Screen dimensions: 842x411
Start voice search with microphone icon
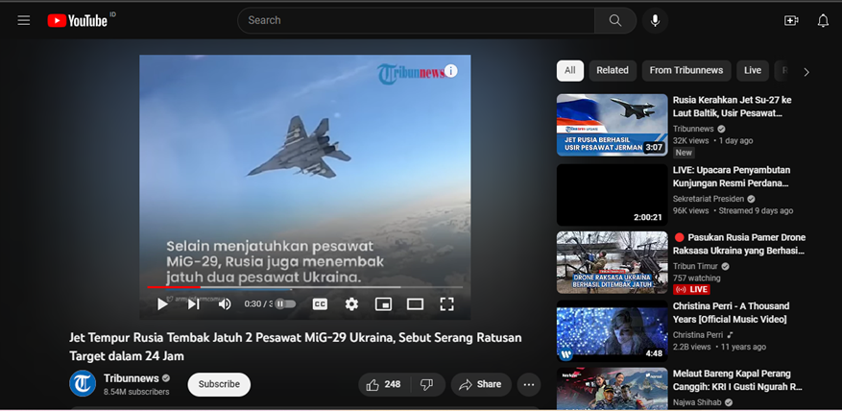click(655, 20)
